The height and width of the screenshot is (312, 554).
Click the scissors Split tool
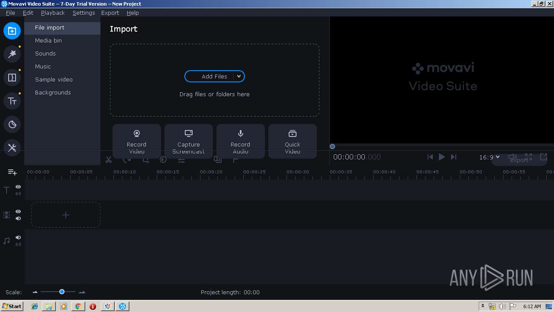(x=109, y=160)
